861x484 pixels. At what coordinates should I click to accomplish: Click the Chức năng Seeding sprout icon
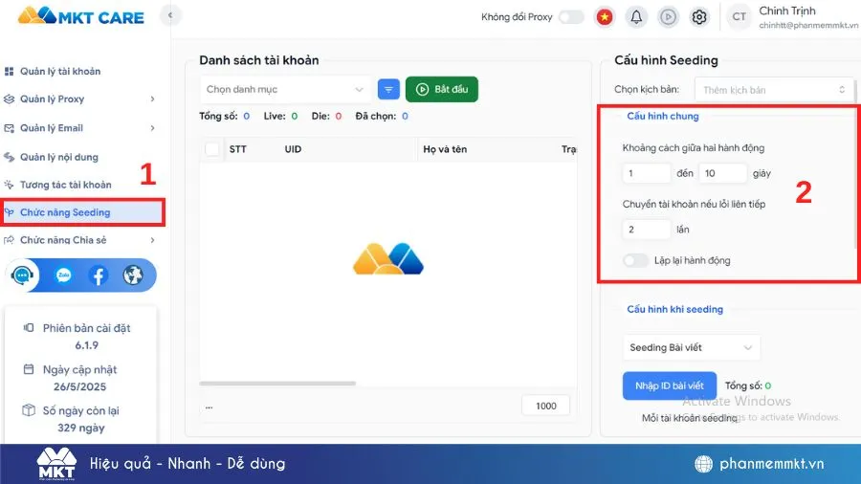[9, 212]
